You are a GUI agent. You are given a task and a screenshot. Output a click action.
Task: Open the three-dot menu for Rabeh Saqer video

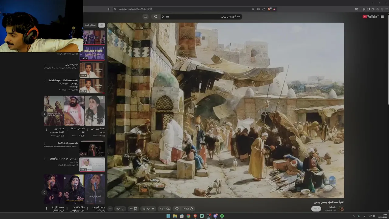[x=45, y=81]
